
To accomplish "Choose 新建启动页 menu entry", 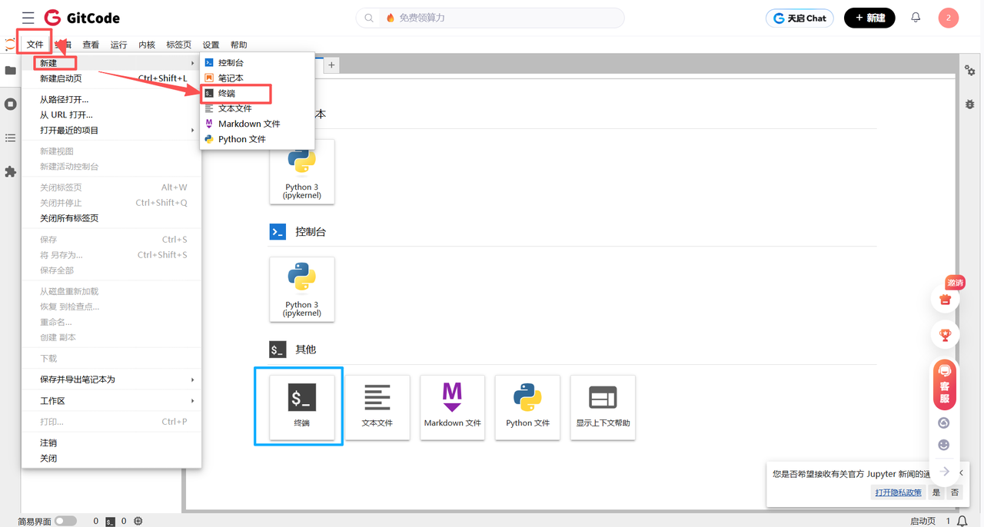I will pyautogui.click(x=111, y=78).
